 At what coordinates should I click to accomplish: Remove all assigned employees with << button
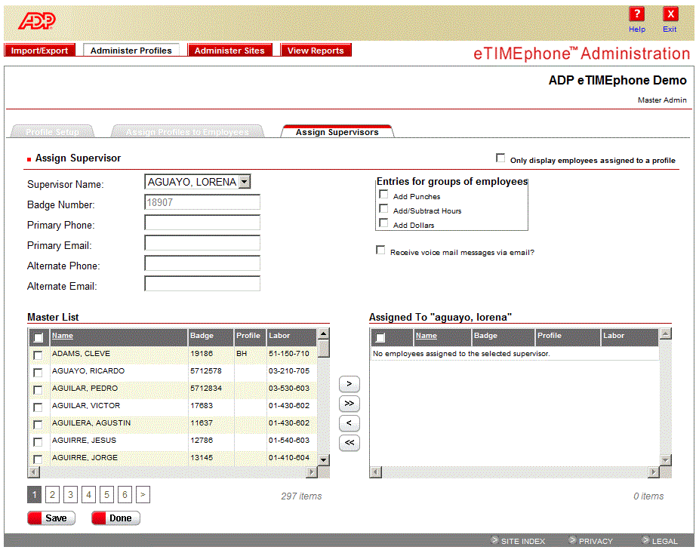tap(349, 443)
